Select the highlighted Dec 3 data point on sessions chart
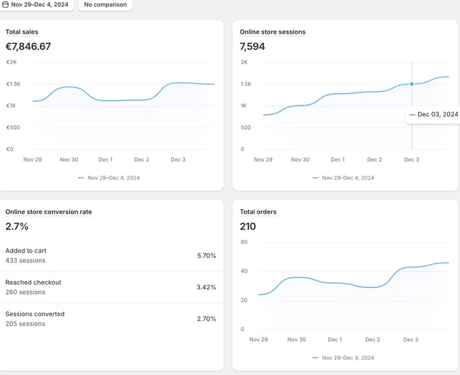This screenshot has height=375, width=460. pos(411,84)
